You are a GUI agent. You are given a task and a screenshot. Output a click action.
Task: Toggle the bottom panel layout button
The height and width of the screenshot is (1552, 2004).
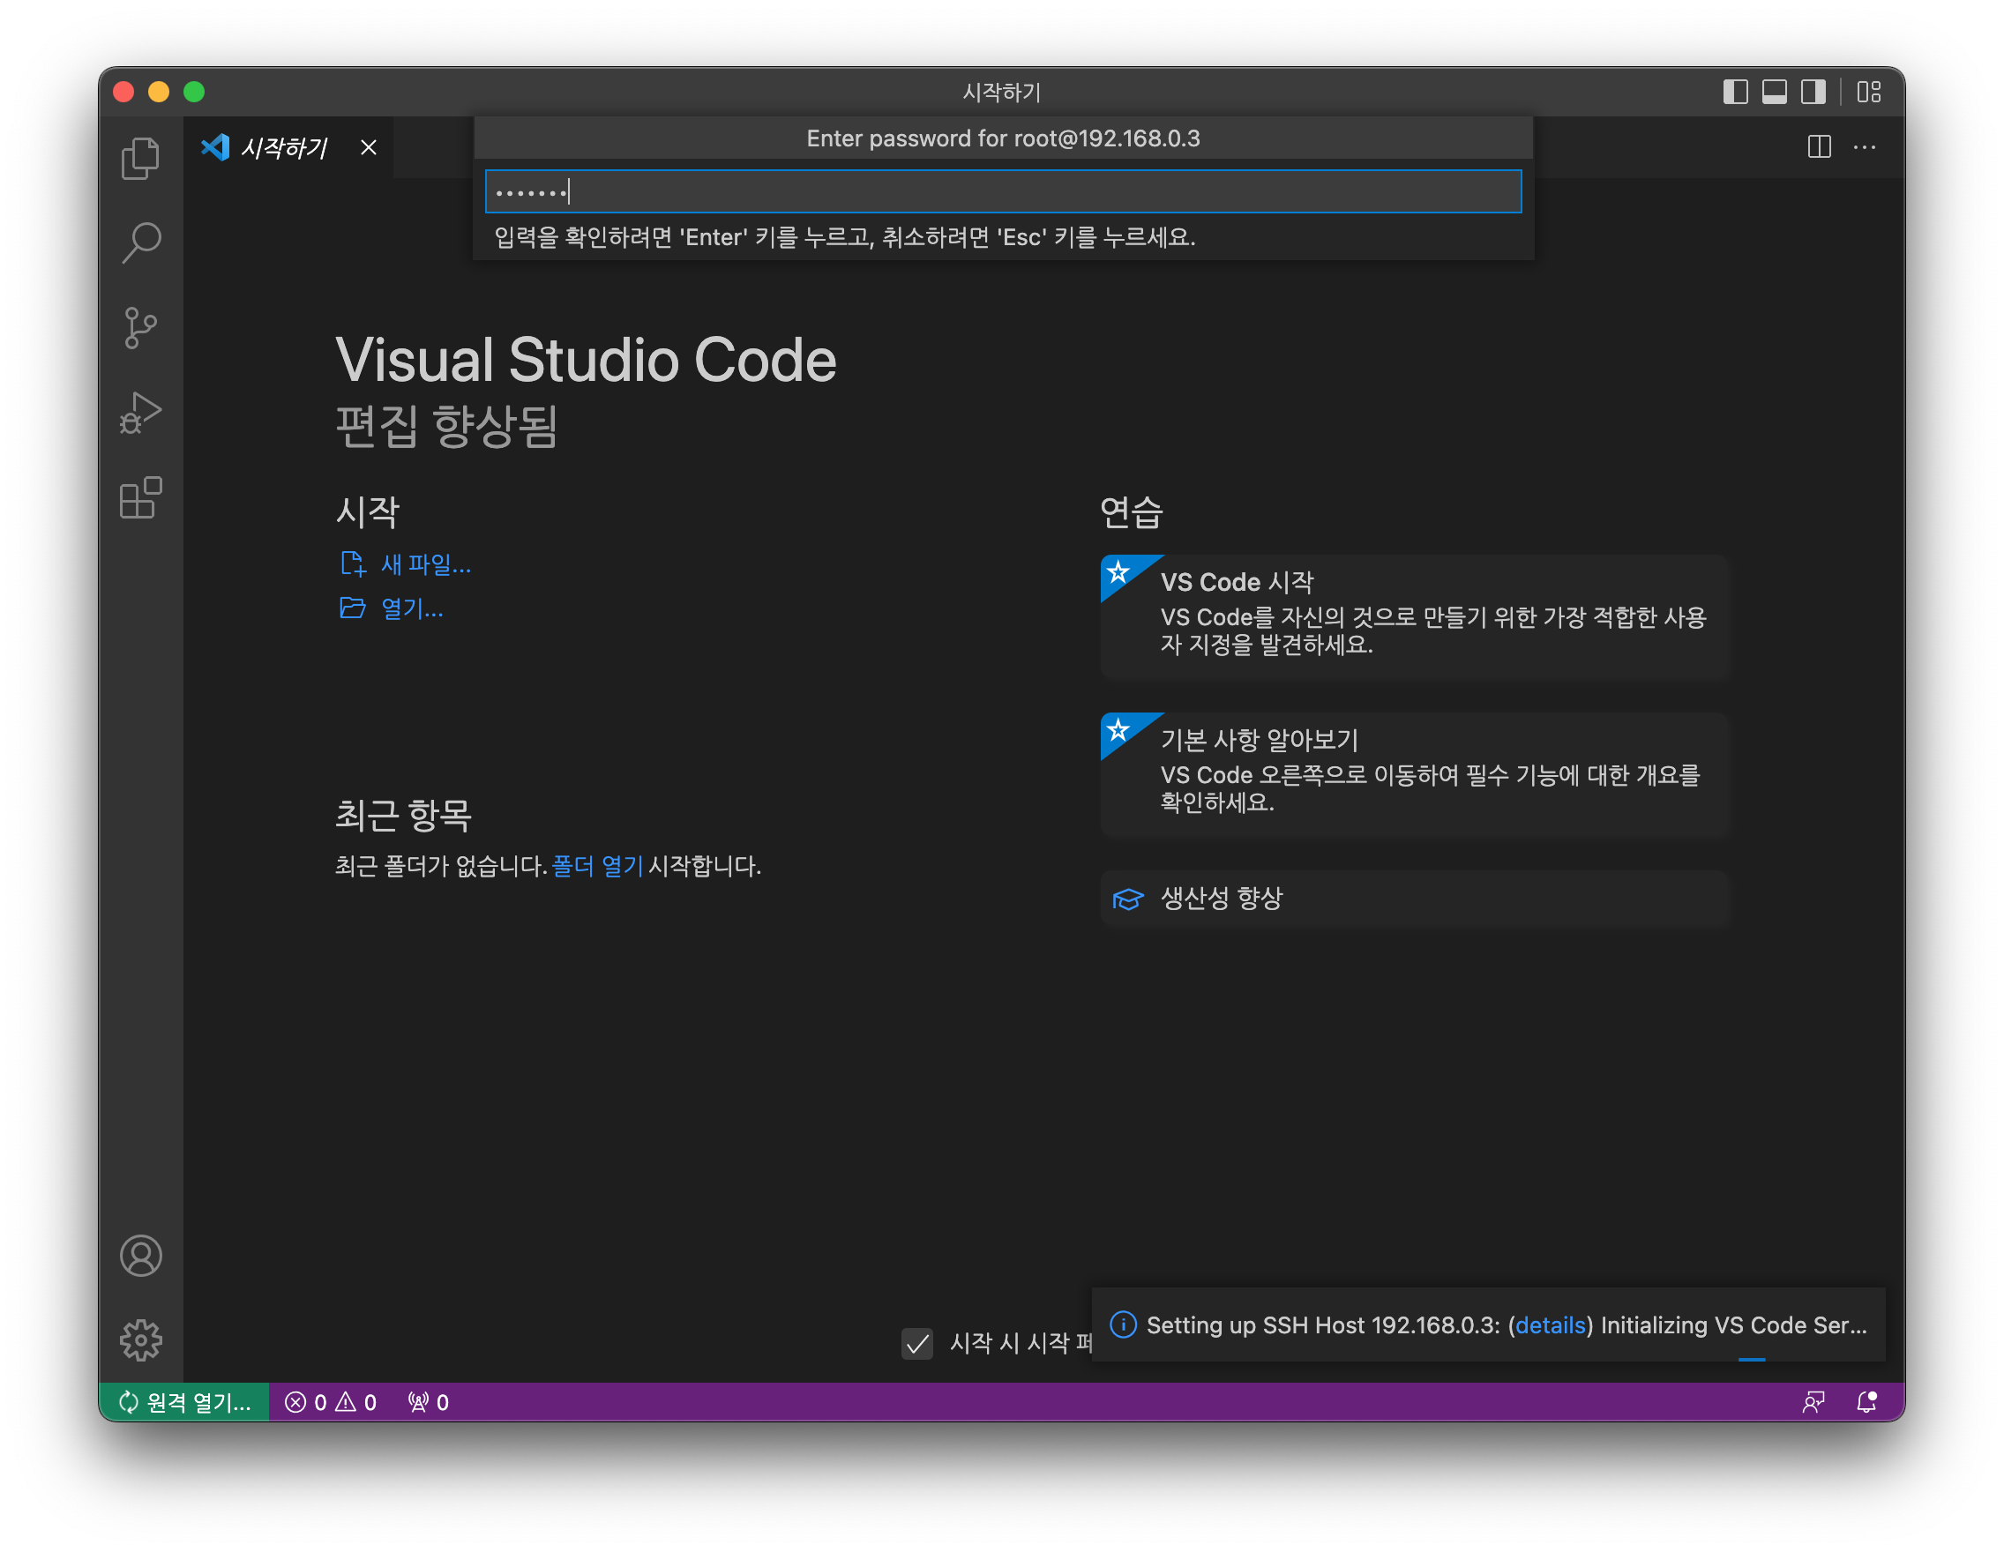click(1775, 92)
